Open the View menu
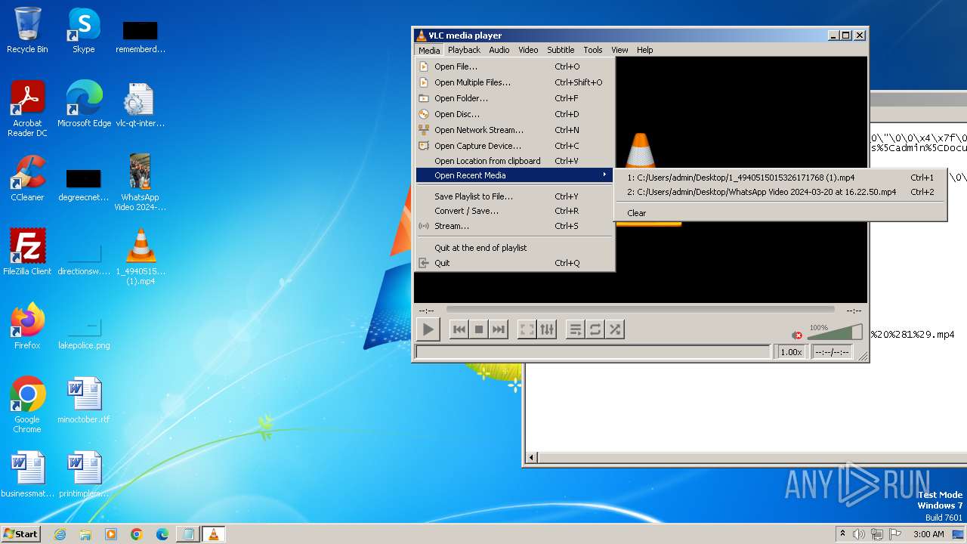Viewport: 967px width, 544px height. [x=619, y=50]
